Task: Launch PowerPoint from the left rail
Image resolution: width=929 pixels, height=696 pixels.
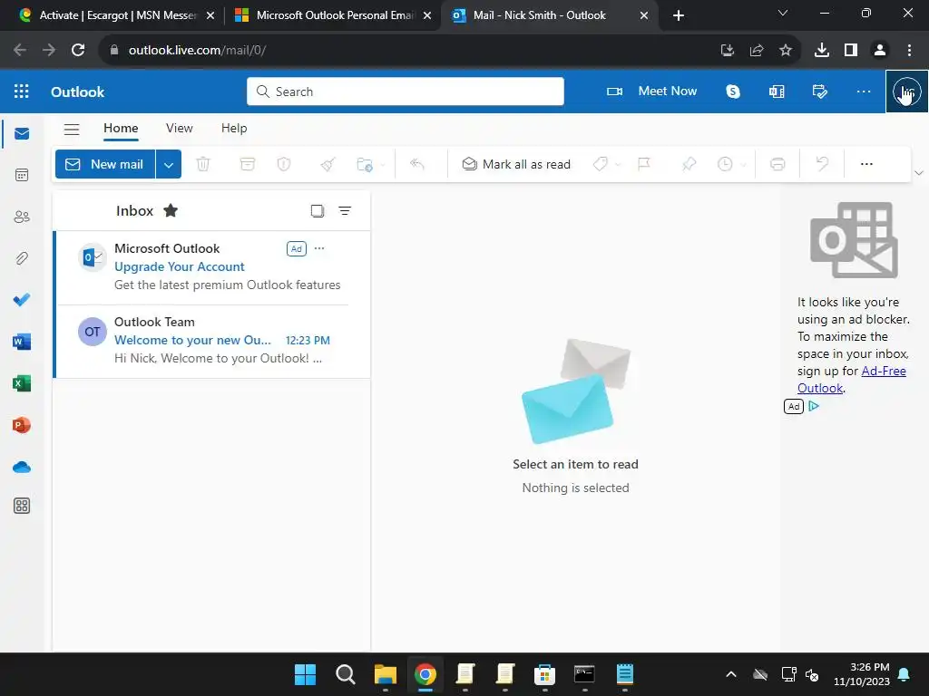Action: (x=22, y=425)
